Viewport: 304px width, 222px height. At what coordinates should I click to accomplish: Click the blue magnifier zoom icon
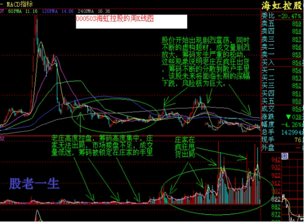click(285, 157)
